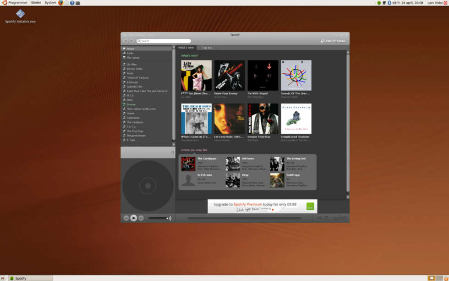Click the blue help icon in panel
Viewport: 449px width, 281px height.
click(x=72, y=3)
